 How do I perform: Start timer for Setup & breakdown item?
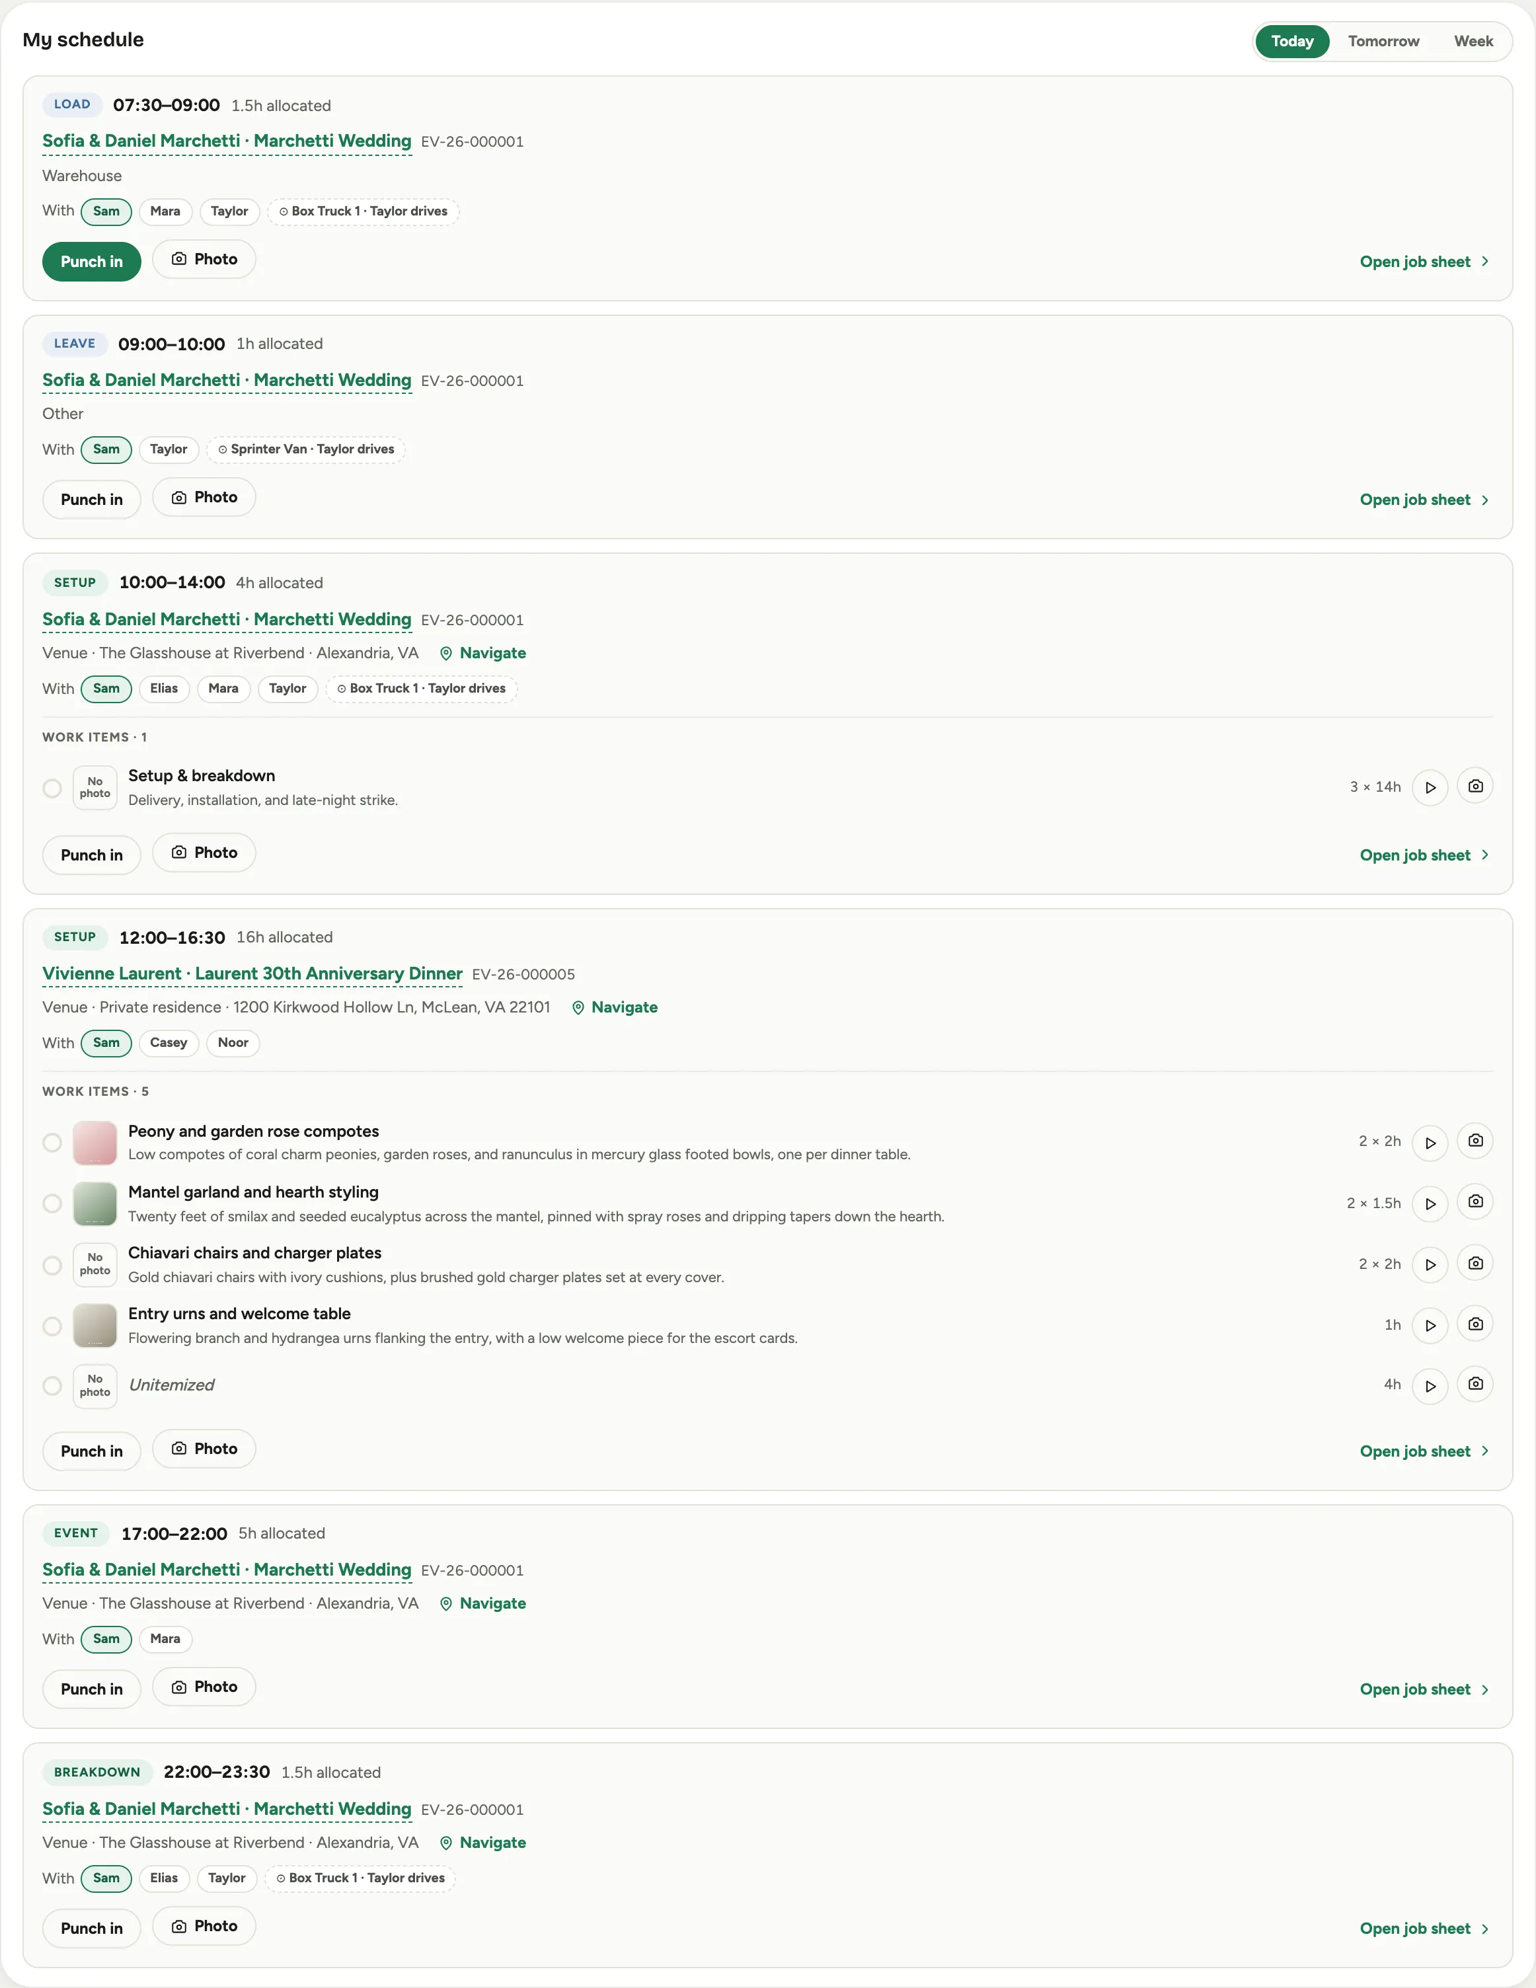1430,787
